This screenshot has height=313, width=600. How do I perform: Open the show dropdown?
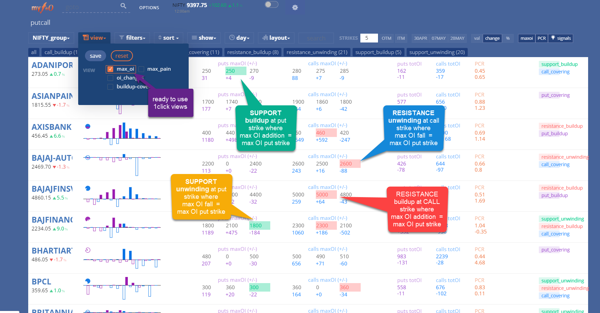(x=204, y=38)
